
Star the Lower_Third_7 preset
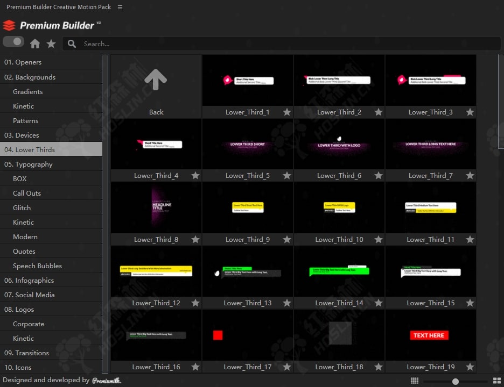[470, 176]
